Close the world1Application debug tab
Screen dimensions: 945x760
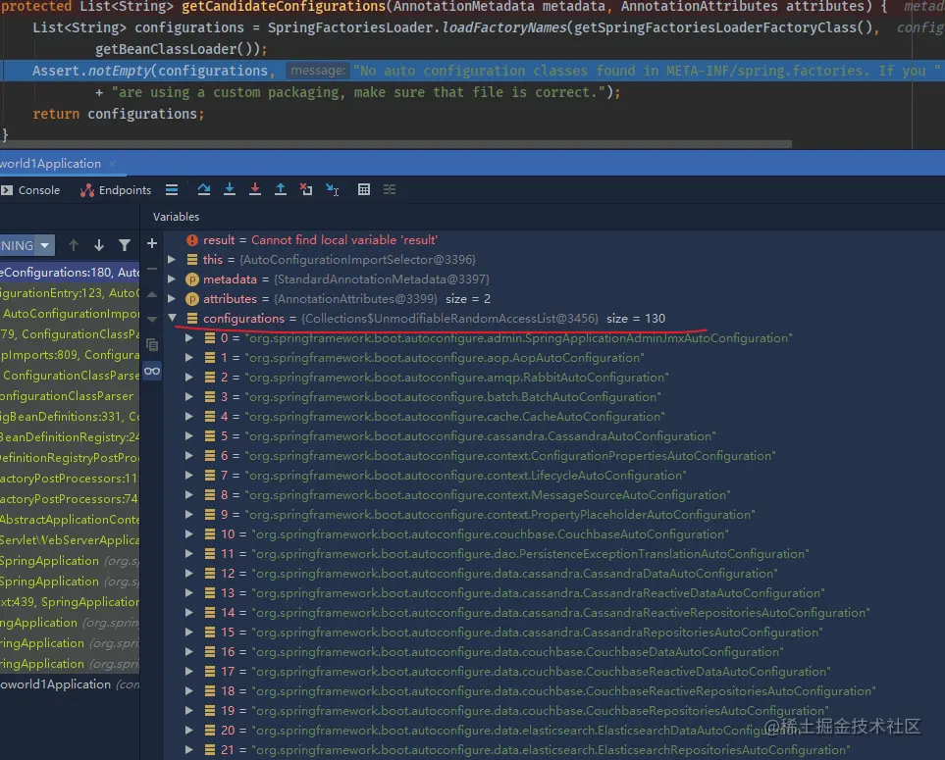113,164
